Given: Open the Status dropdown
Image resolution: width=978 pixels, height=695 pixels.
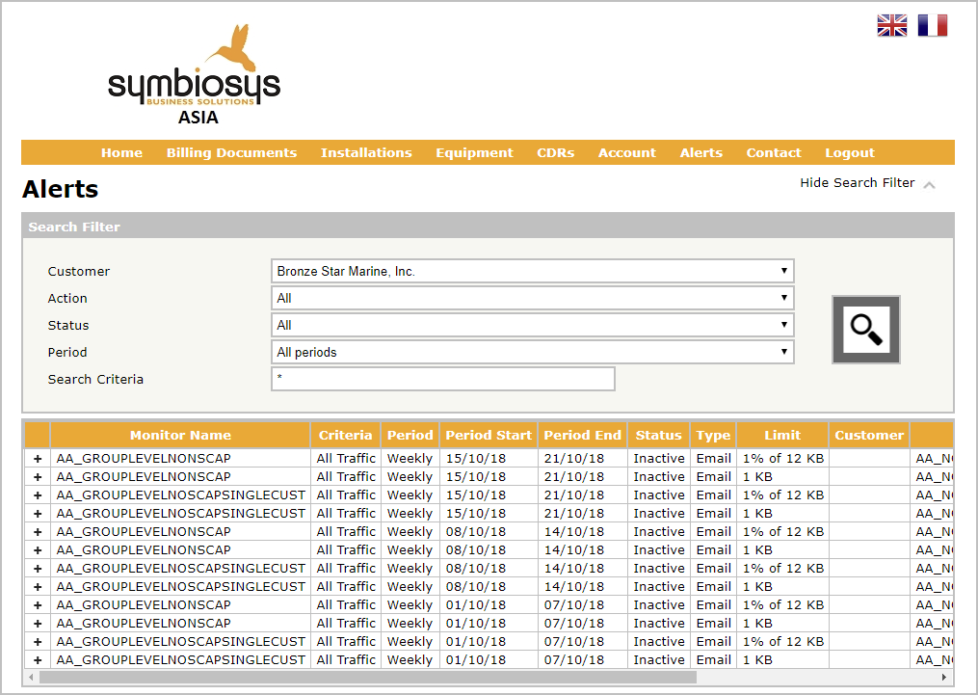Looking at the screenshot, I should pos(532,326).
